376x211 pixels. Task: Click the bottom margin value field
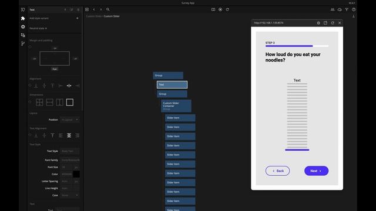tap(55, 69)
